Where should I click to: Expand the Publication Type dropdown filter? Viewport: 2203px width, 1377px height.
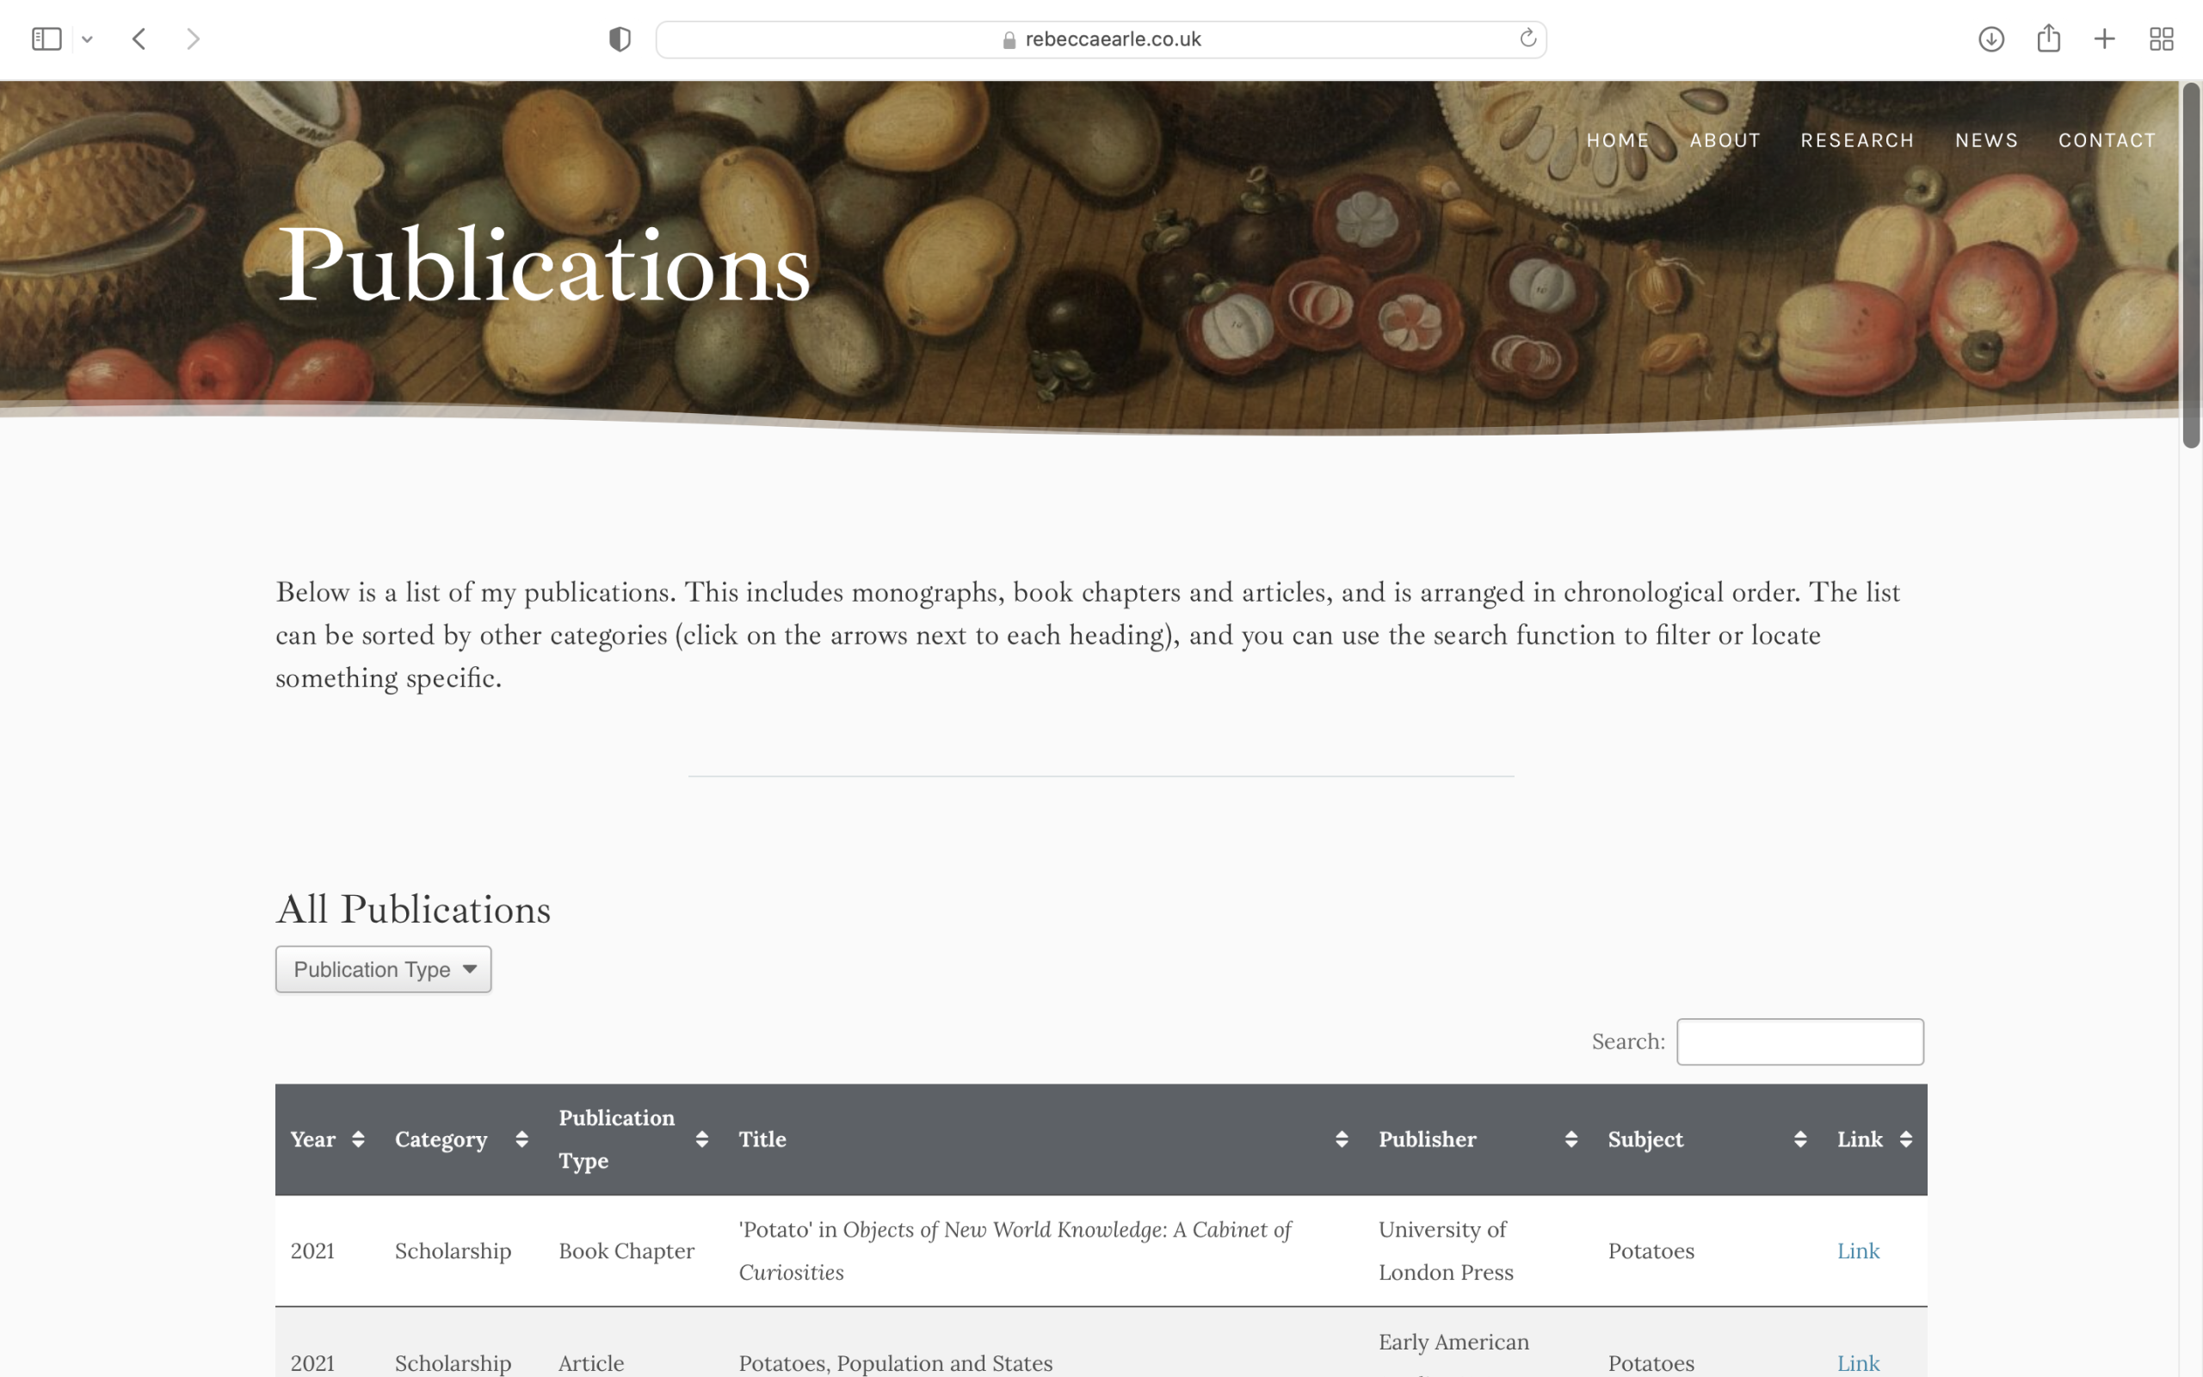[x=383, y=969]
